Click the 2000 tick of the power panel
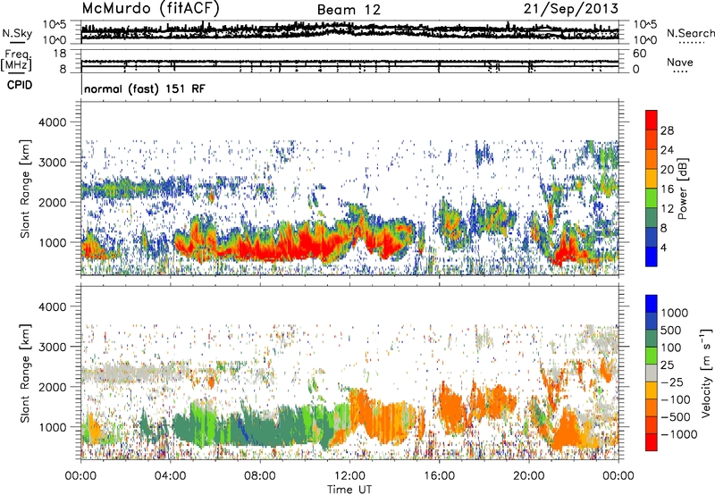This screenshot has width=715, height=495. (55, 202)
